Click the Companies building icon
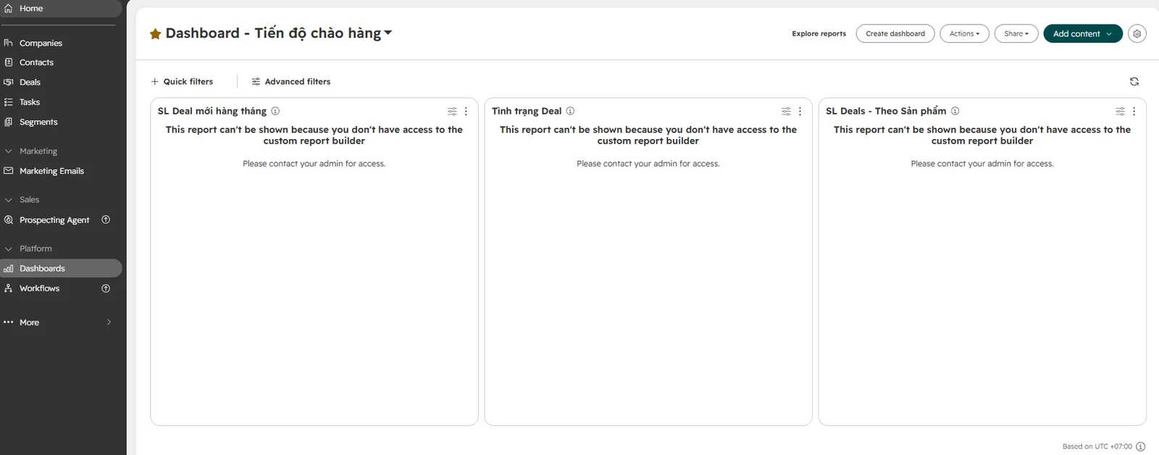The height and width of the screenshot is (455, 1159). coord(9,43)
